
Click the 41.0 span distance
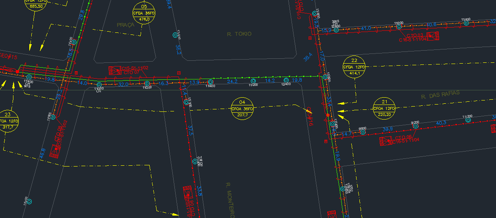(x=366, y=28)
